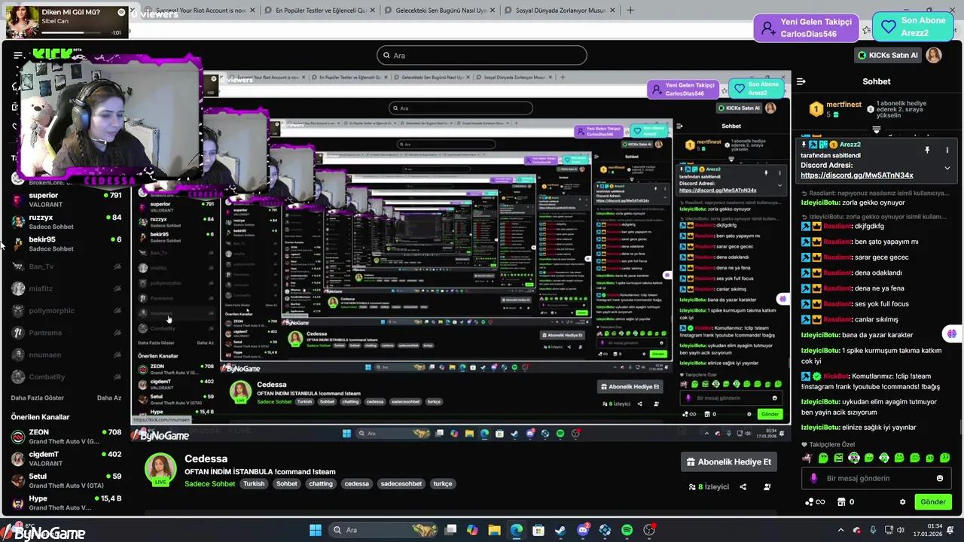
Task: Click the Abonelik Hediye Et button
Action: (x=728, y=461)
